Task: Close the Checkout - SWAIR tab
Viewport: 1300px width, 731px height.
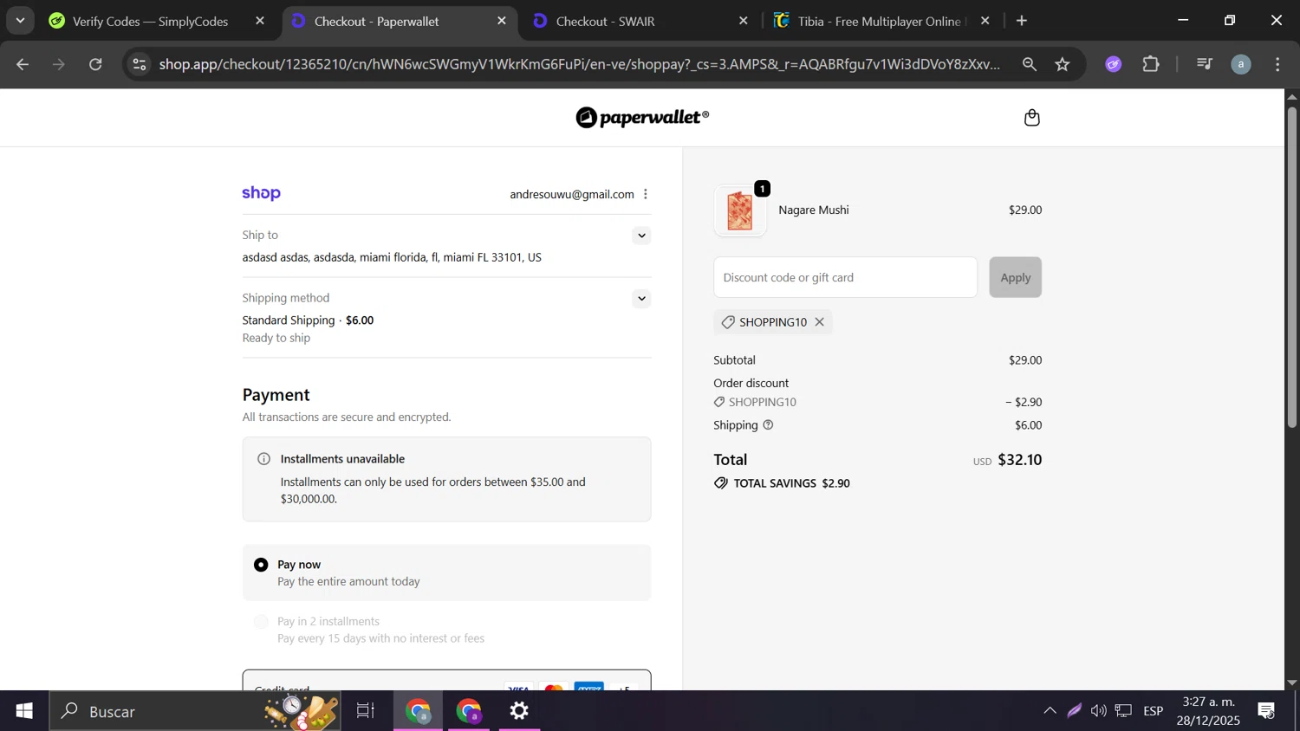Action: (x=743, y=21)
